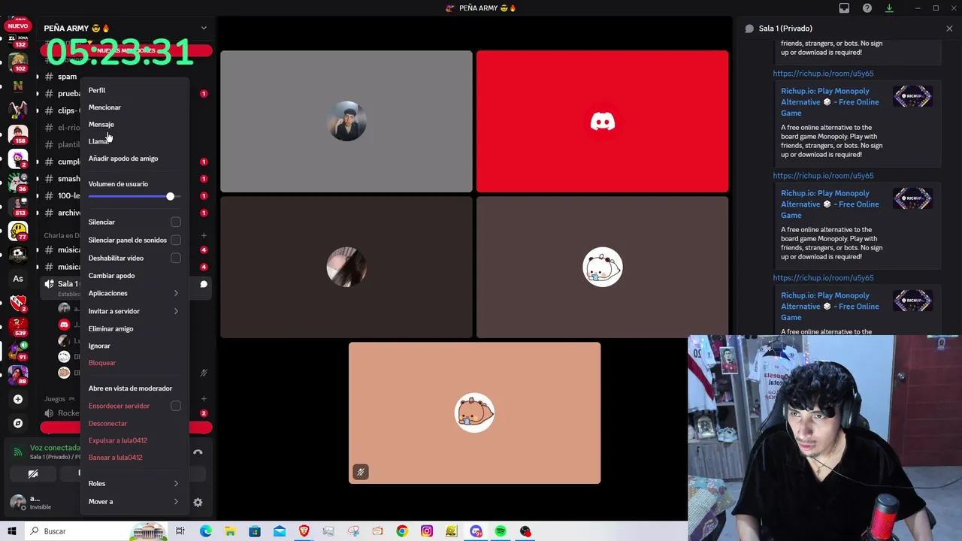Add channel to Charla category
Screen dimensions: 962x541
pos(204,235)
